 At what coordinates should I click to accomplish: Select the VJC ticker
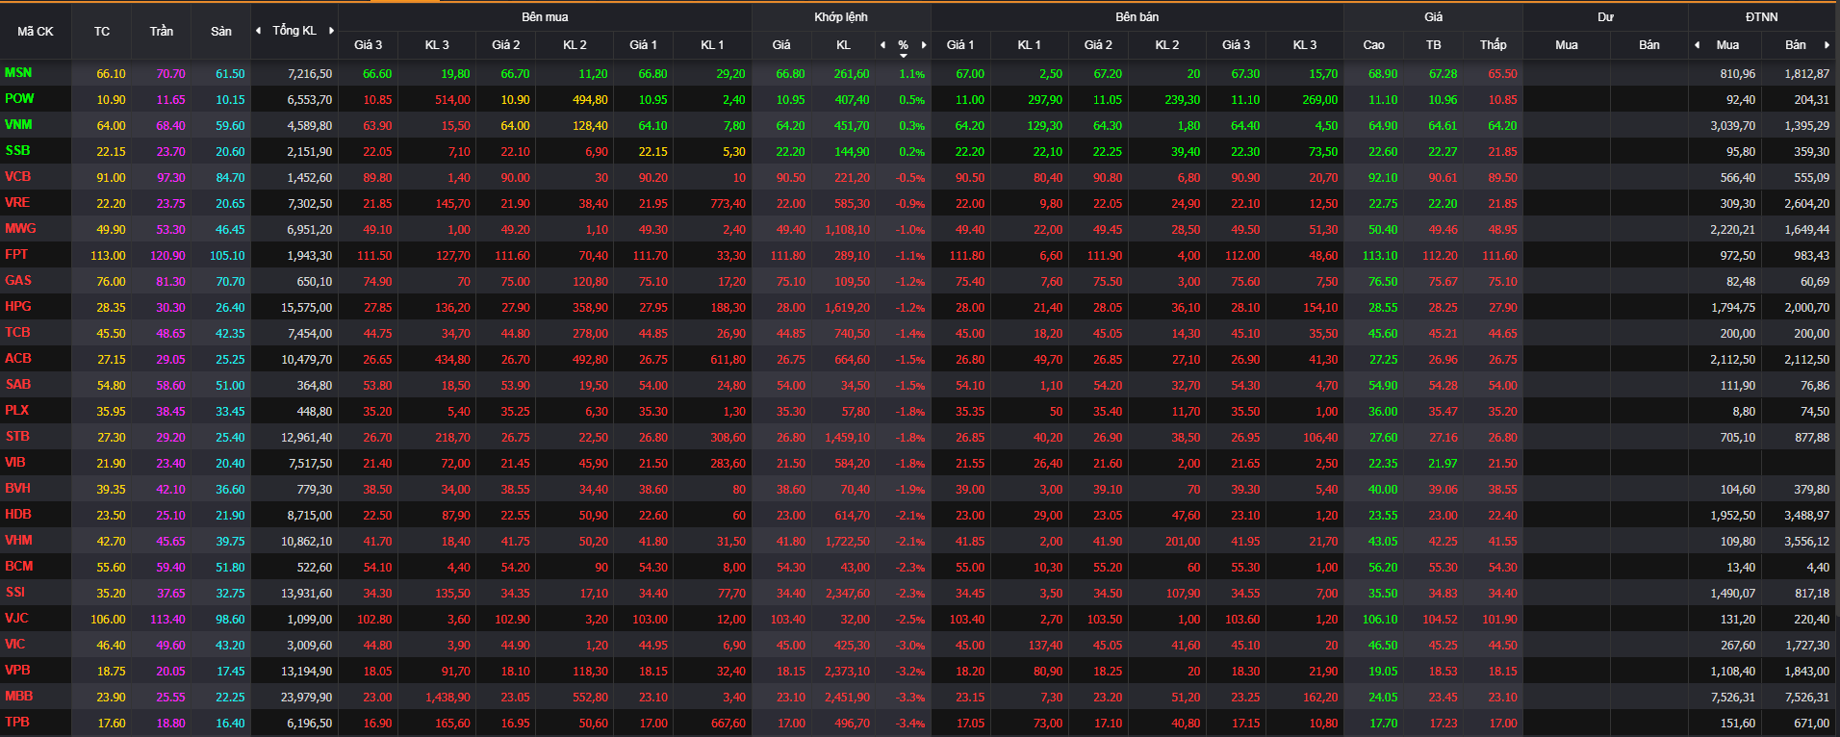[x=16, y=619]
